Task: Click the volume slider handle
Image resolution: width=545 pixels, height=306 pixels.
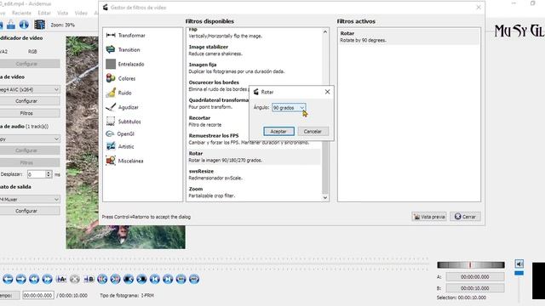Action: 519,274
